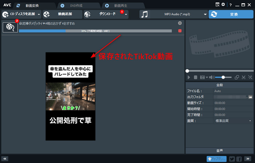The width and height of the screenshot is (255, 163).
Task: Click the 完了時間 00:00:00 value
Action: point(220,115)
